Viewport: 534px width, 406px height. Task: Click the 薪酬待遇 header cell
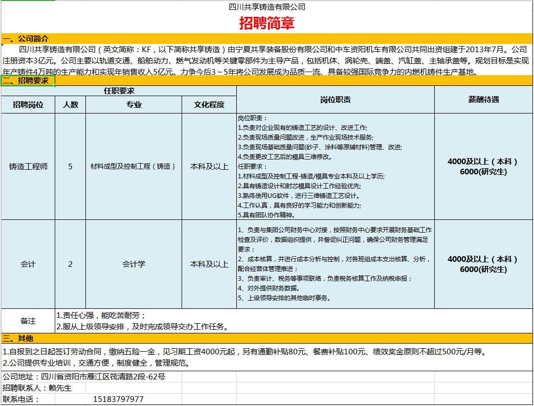[x=483, y=100]
